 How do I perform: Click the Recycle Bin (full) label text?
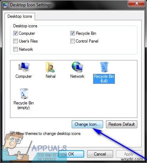(x=104, y=79)
